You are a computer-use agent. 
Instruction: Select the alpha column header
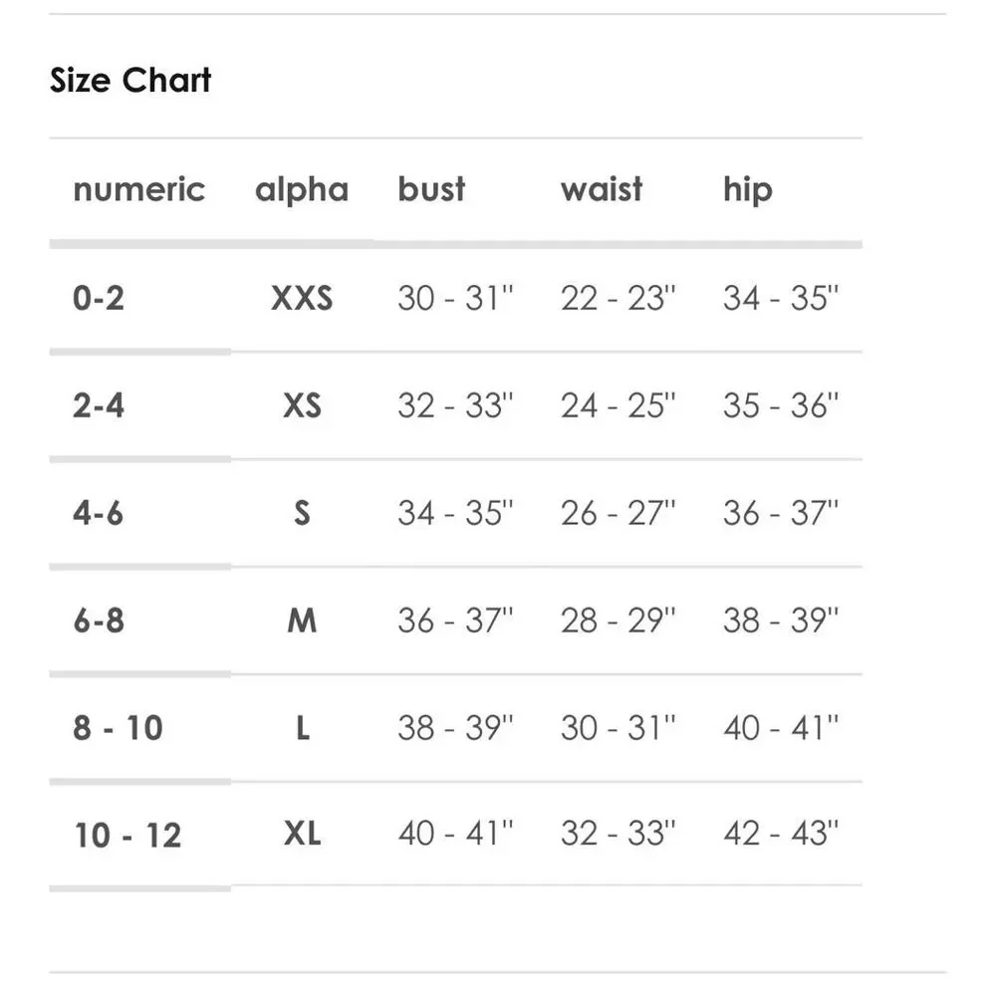tap(302, 190)
